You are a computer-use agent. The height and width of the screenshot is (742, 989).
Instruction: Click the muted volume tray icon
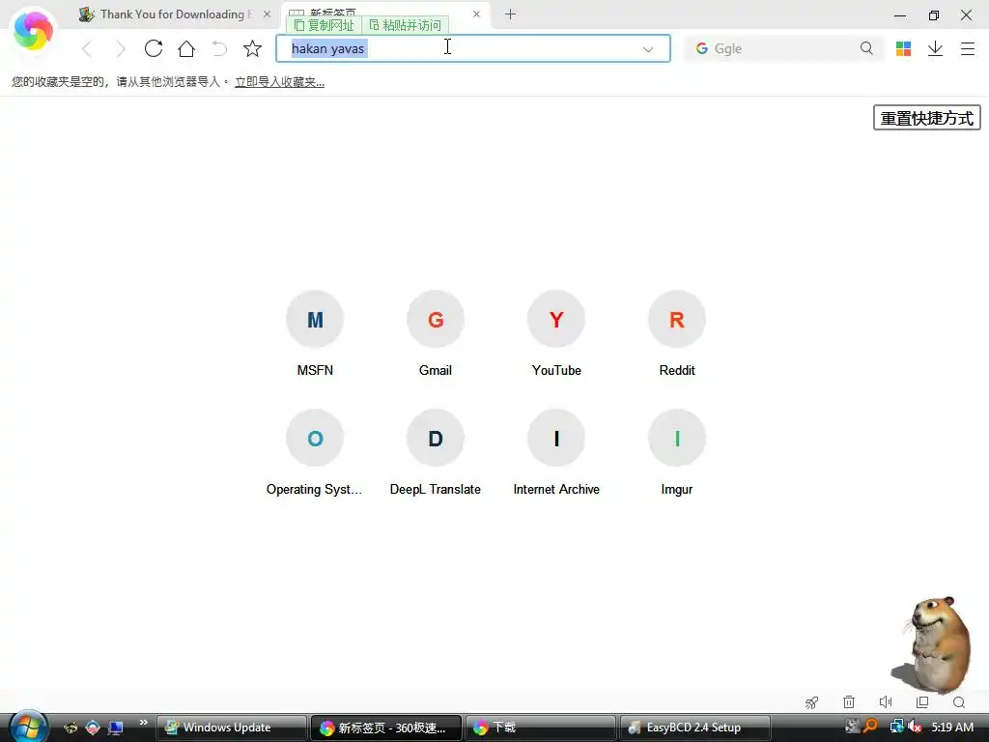pos(915,727)
